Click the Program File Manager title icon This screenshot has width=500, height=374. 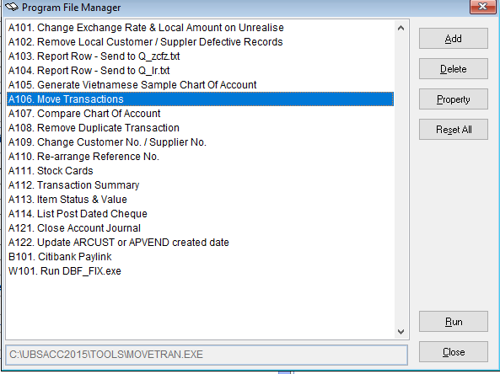[x=12, y=7]
